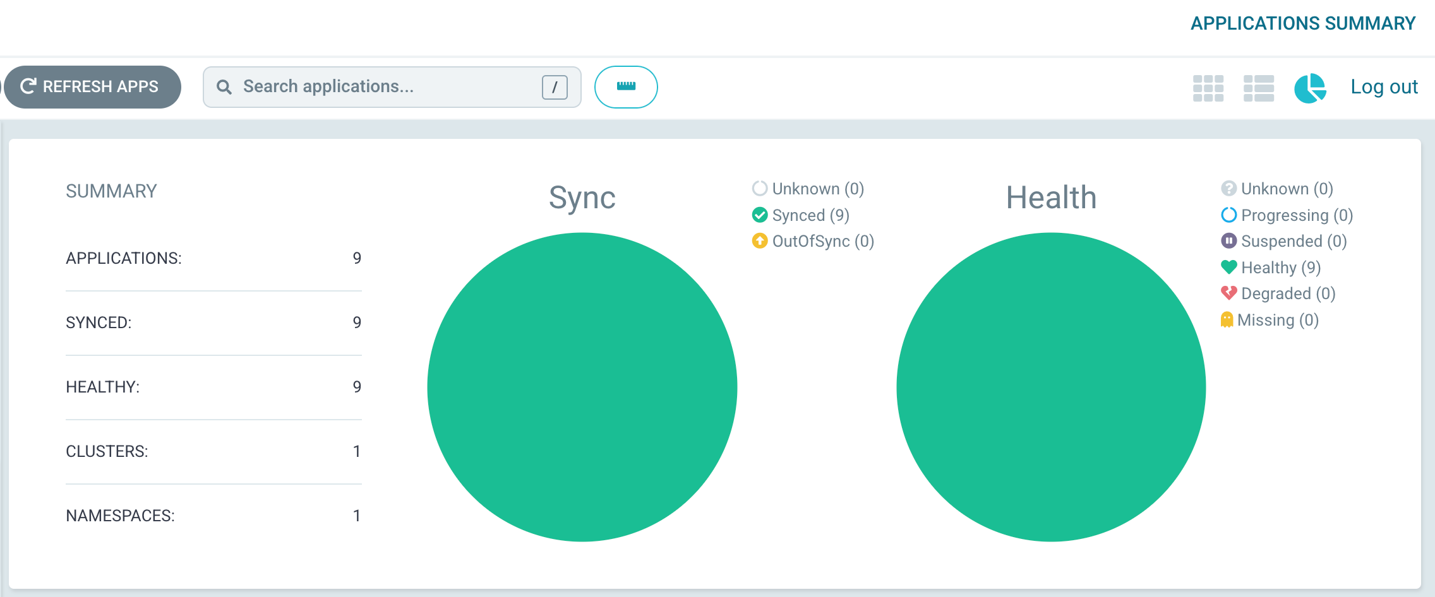Select the SYNCED: summary row label
Viewport: 1435px width, 597px height.
[x=99, y=322]
